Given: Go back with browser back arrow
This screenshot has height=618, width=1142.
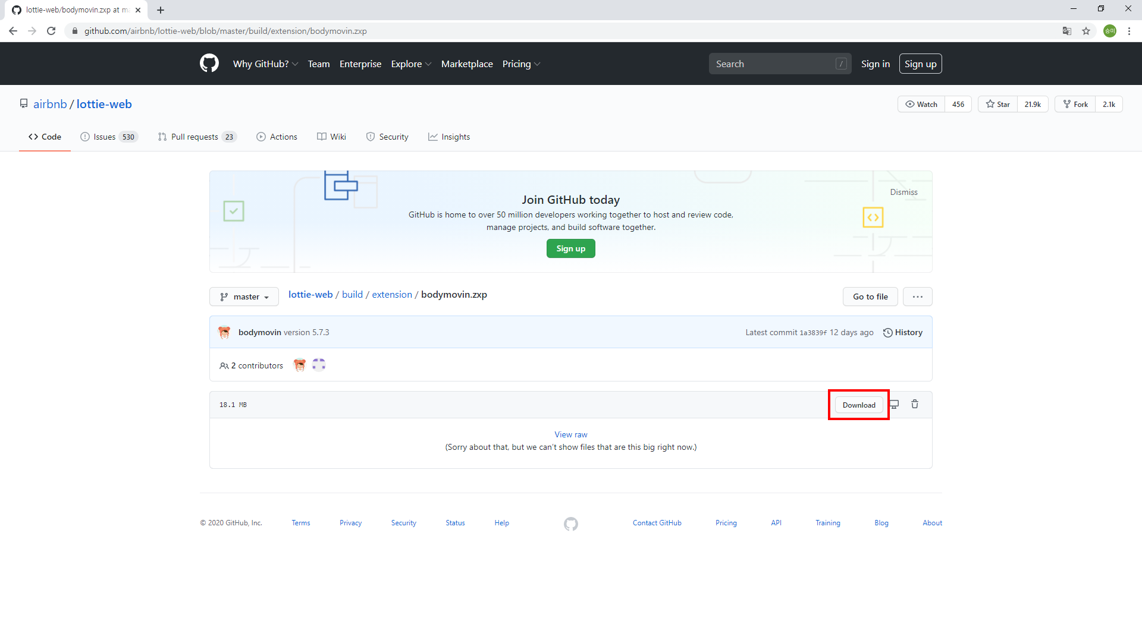Looking at the screenshot, I should coord(13,31).
